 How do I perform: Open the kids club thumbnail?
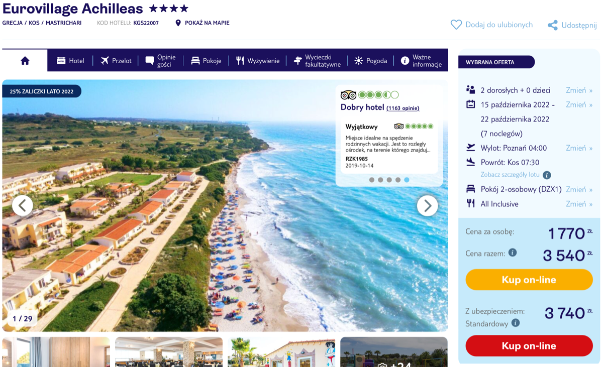(x=281, y=351)
